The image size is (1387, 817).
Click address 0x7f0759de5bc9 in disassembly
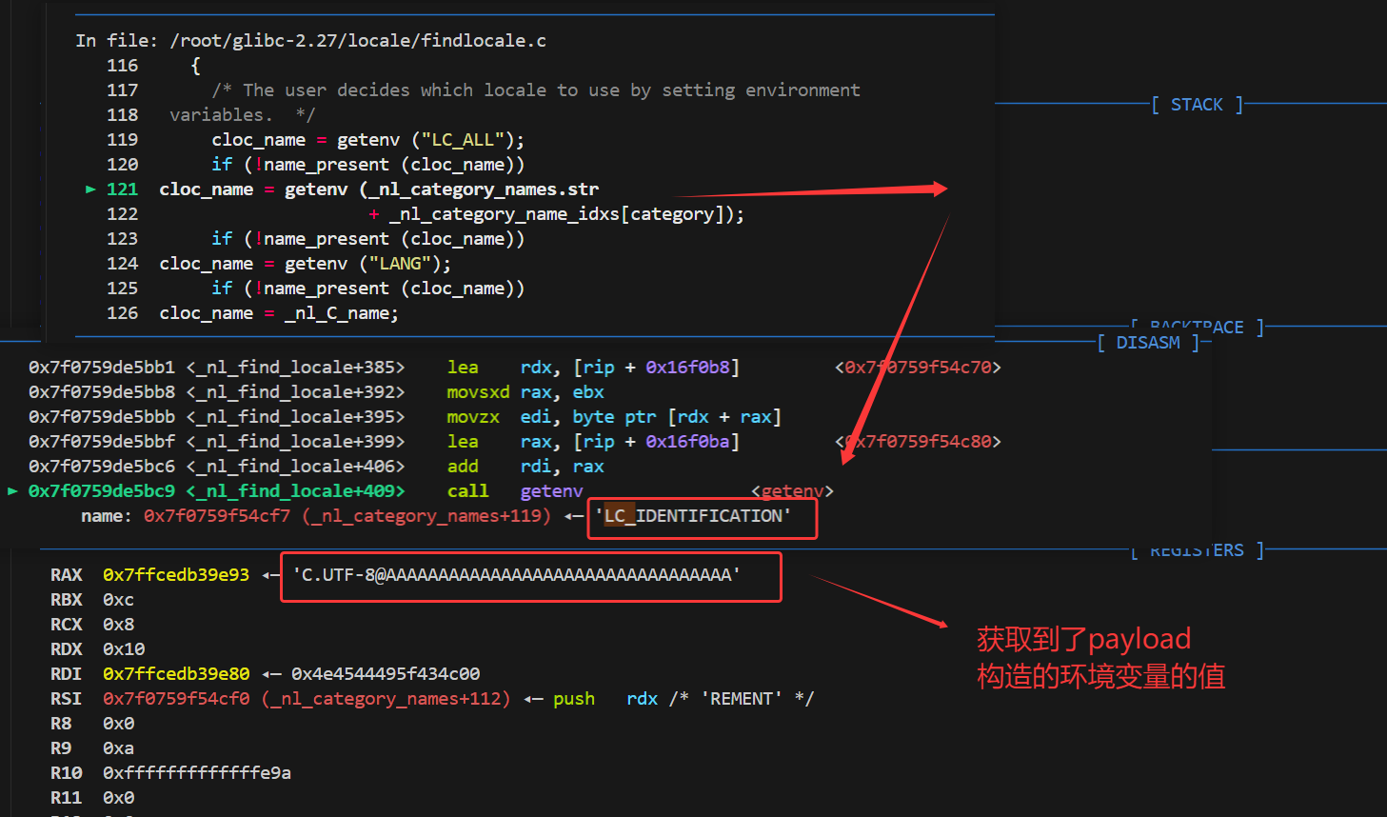[x=102, y=491]
